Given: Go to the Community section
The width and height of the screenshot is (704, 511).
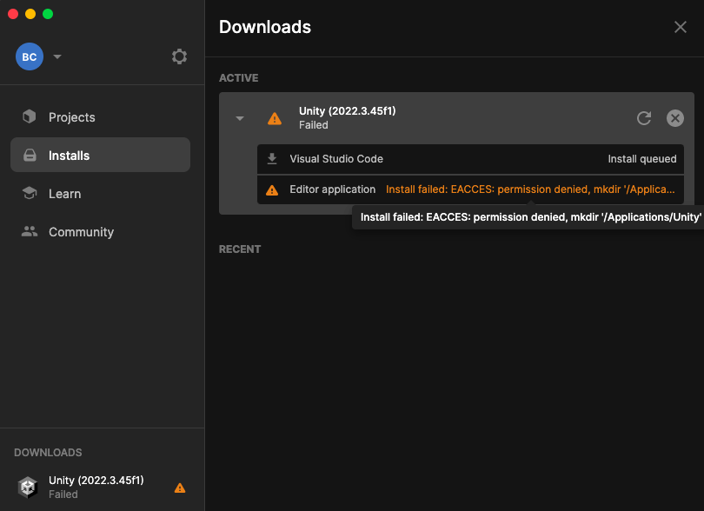Looking at the screenshot, I should (x=100, y=232).
